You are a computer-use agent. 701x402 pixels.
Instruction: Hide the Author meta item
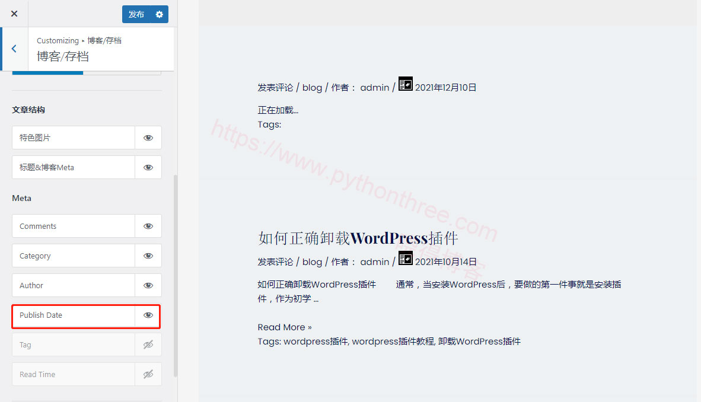(x=148, y=285)
